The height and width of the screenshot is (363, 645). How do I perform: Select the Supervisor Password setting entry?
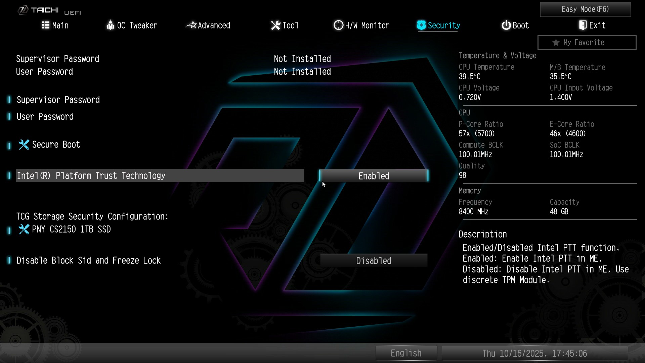[58, 100]
